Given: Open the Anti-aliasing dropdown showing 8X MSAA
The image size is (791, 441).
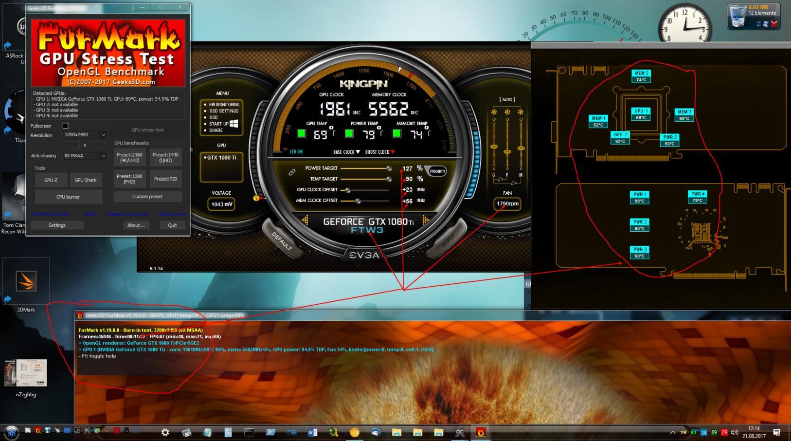Looking at the screenshot, I should pos(85,156).
